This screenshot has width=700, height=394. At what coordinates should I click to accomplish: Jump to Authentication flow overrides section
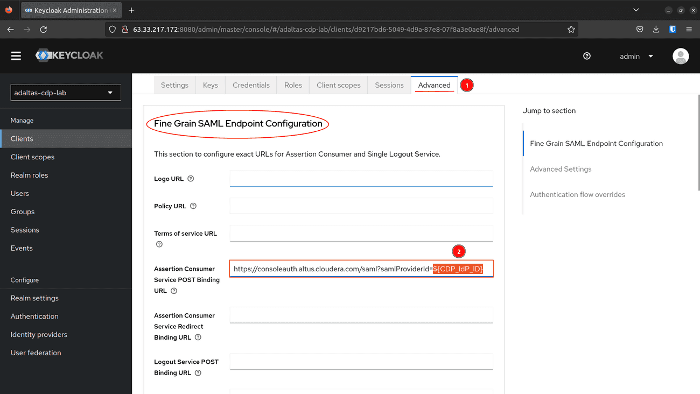577,194
